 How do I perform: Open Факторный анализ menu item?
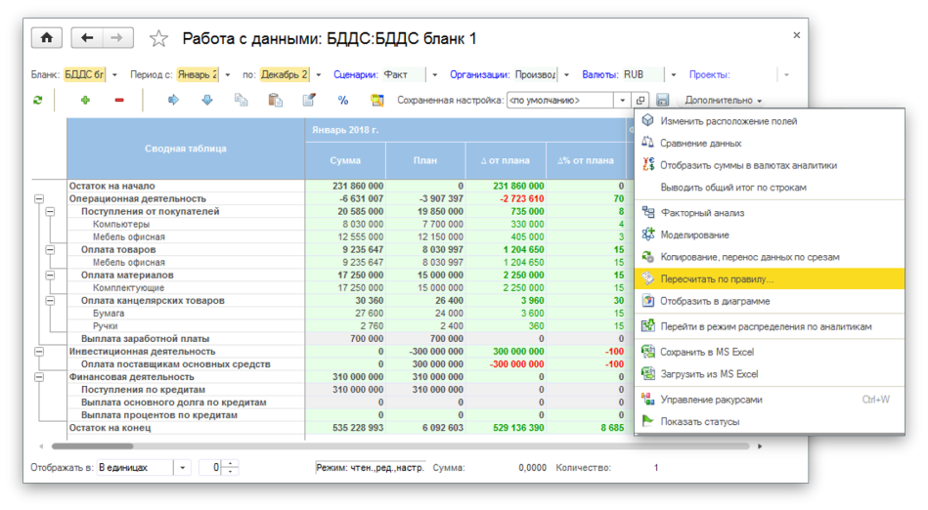pyautogui.click(x=770, y=212)
